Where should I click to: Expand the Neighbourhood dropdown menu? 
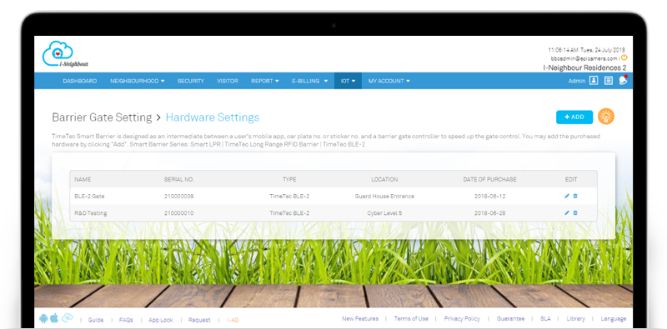coord(137,81)
